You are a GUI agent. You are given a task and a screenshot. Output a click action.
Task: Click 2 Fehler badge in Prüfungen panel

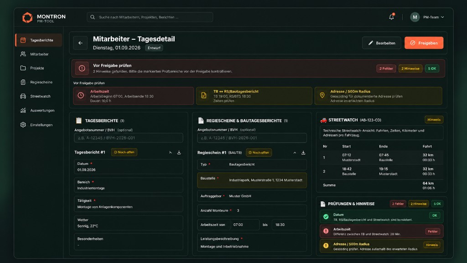pos(398,204)
